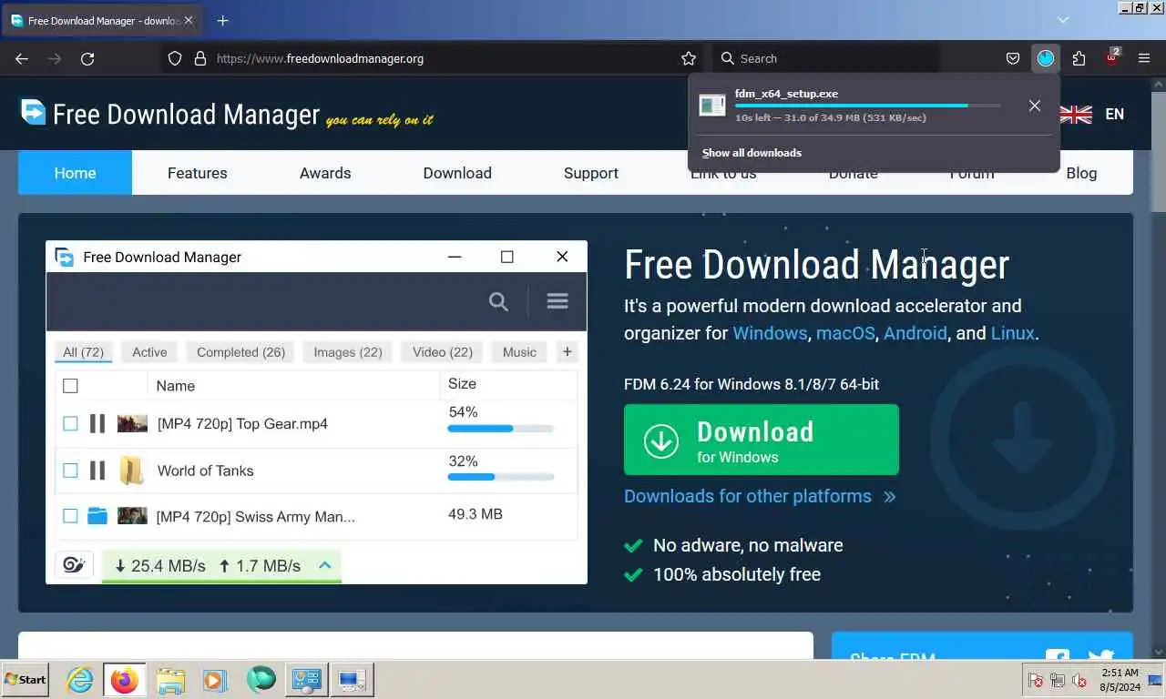The image size is (1166, 699).
Task: Check the World of Tanks row checkbox
Action: pos(70,471)
